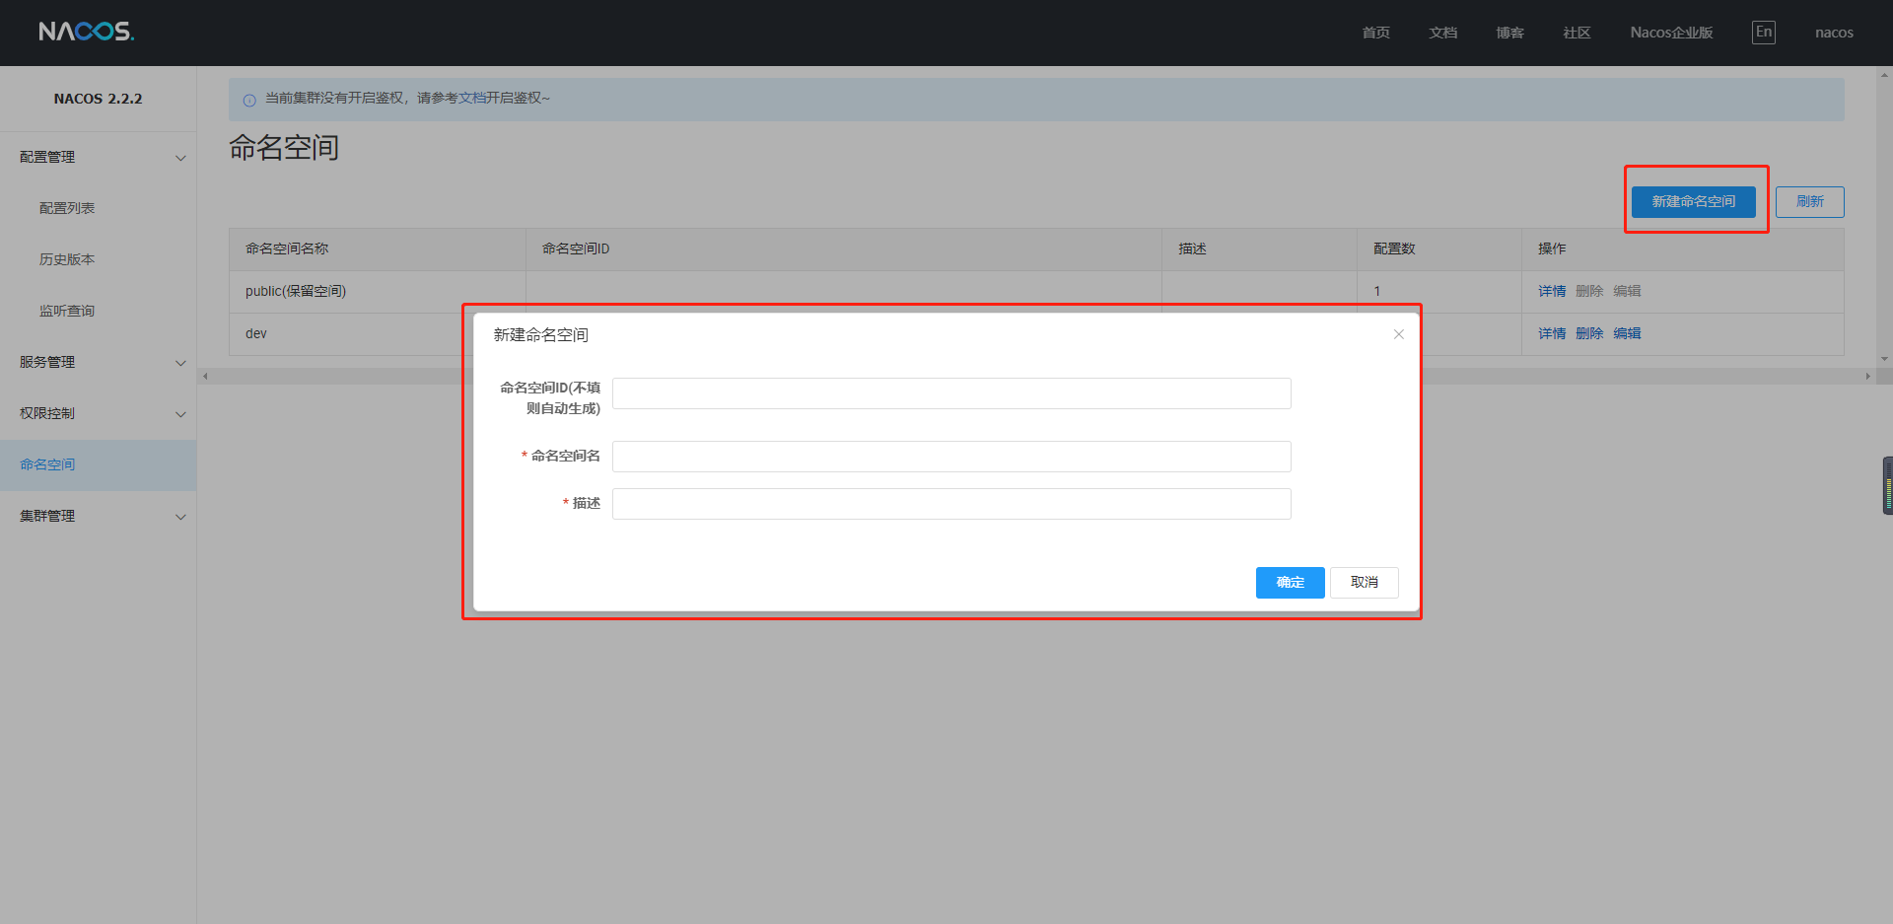The width and height of the screenshot is (1893, 924).
Task: Click the info icon in notice banner
Action: (x=249, y=100)
